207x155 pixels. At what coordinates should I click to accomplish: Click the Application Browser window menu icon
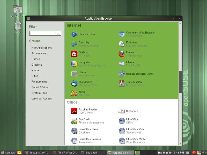tap(28, 19)
